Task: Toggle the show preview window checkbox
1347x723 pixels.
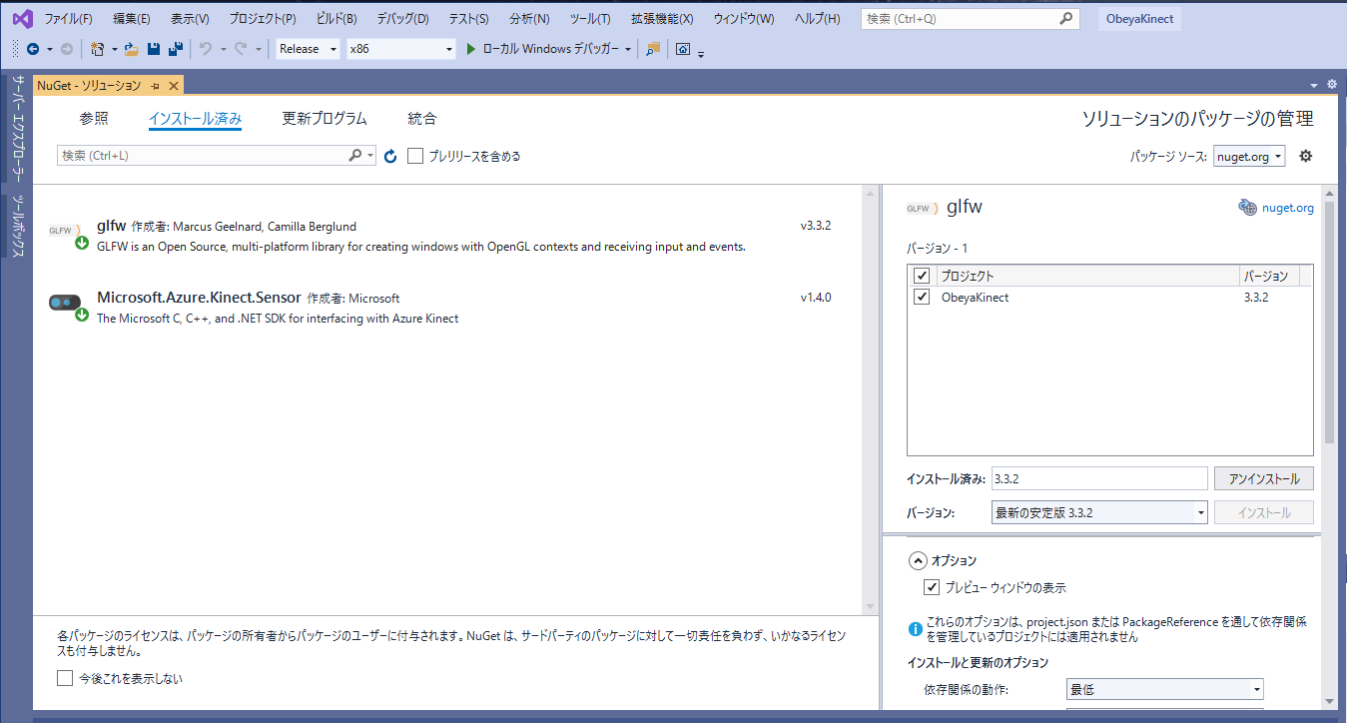Action: click(932, 587)
